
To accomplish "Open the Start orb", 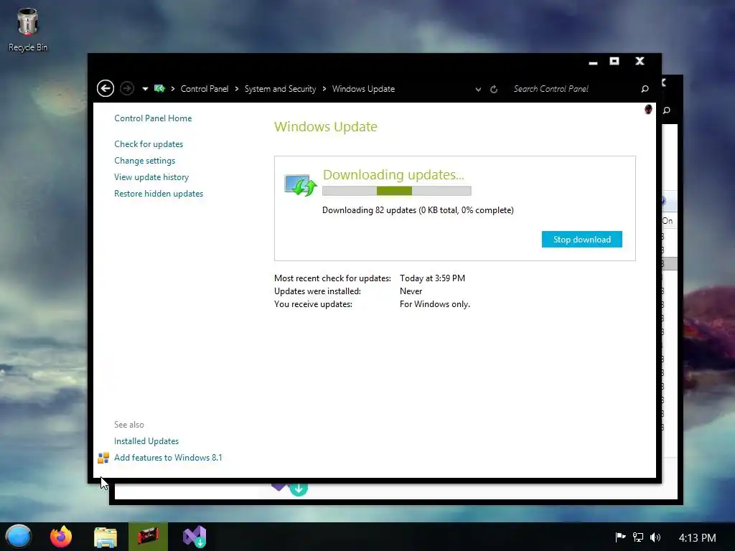I will [18, 537].
